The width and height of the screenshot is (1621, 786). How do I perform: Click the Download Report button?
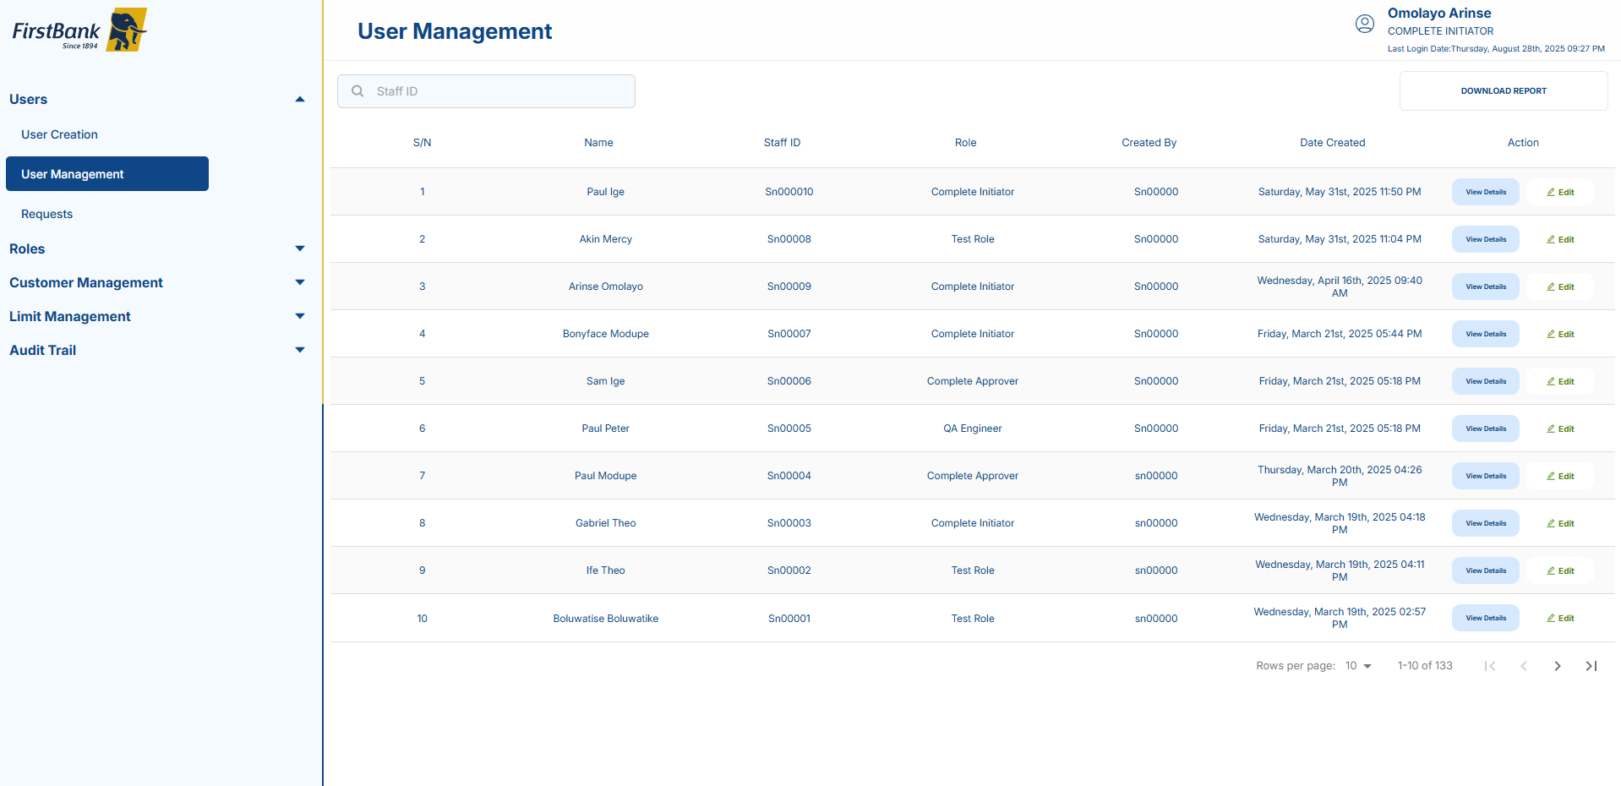(x=1503, y=90)
